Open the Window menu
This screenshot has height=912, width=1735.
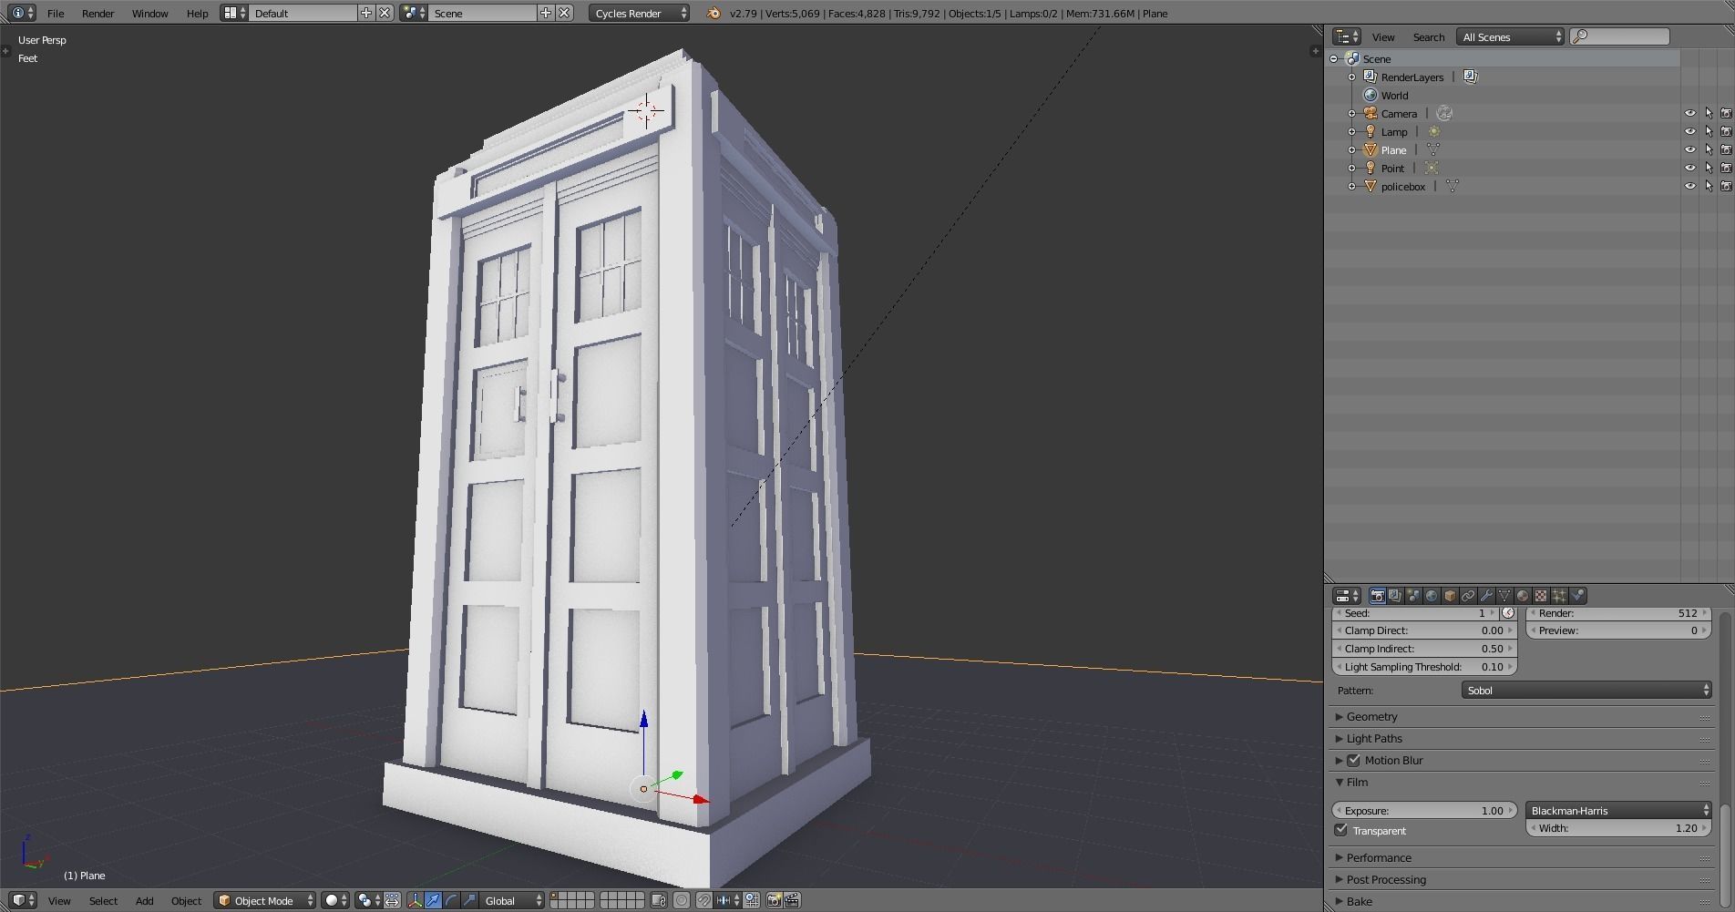tap(149, 13)
